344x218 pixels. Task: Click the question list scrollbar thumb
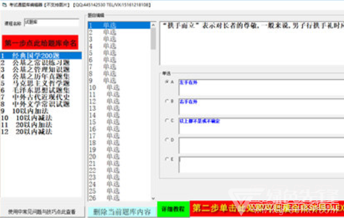(x=153, y=39)
